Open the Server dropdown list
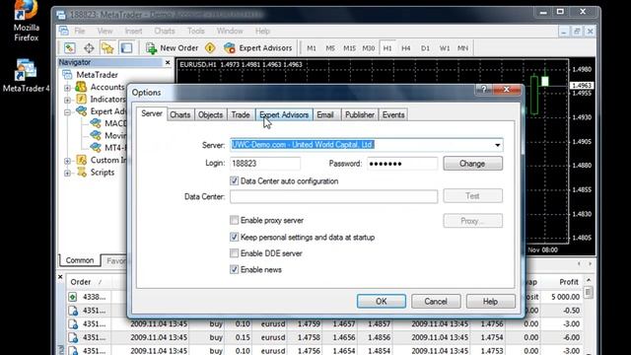This screenshot has width=631, height=355. [497, 145]
